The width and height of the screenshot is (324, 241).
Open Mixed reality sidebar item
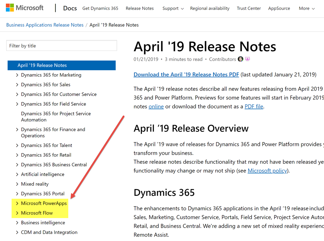click(35, 184)
